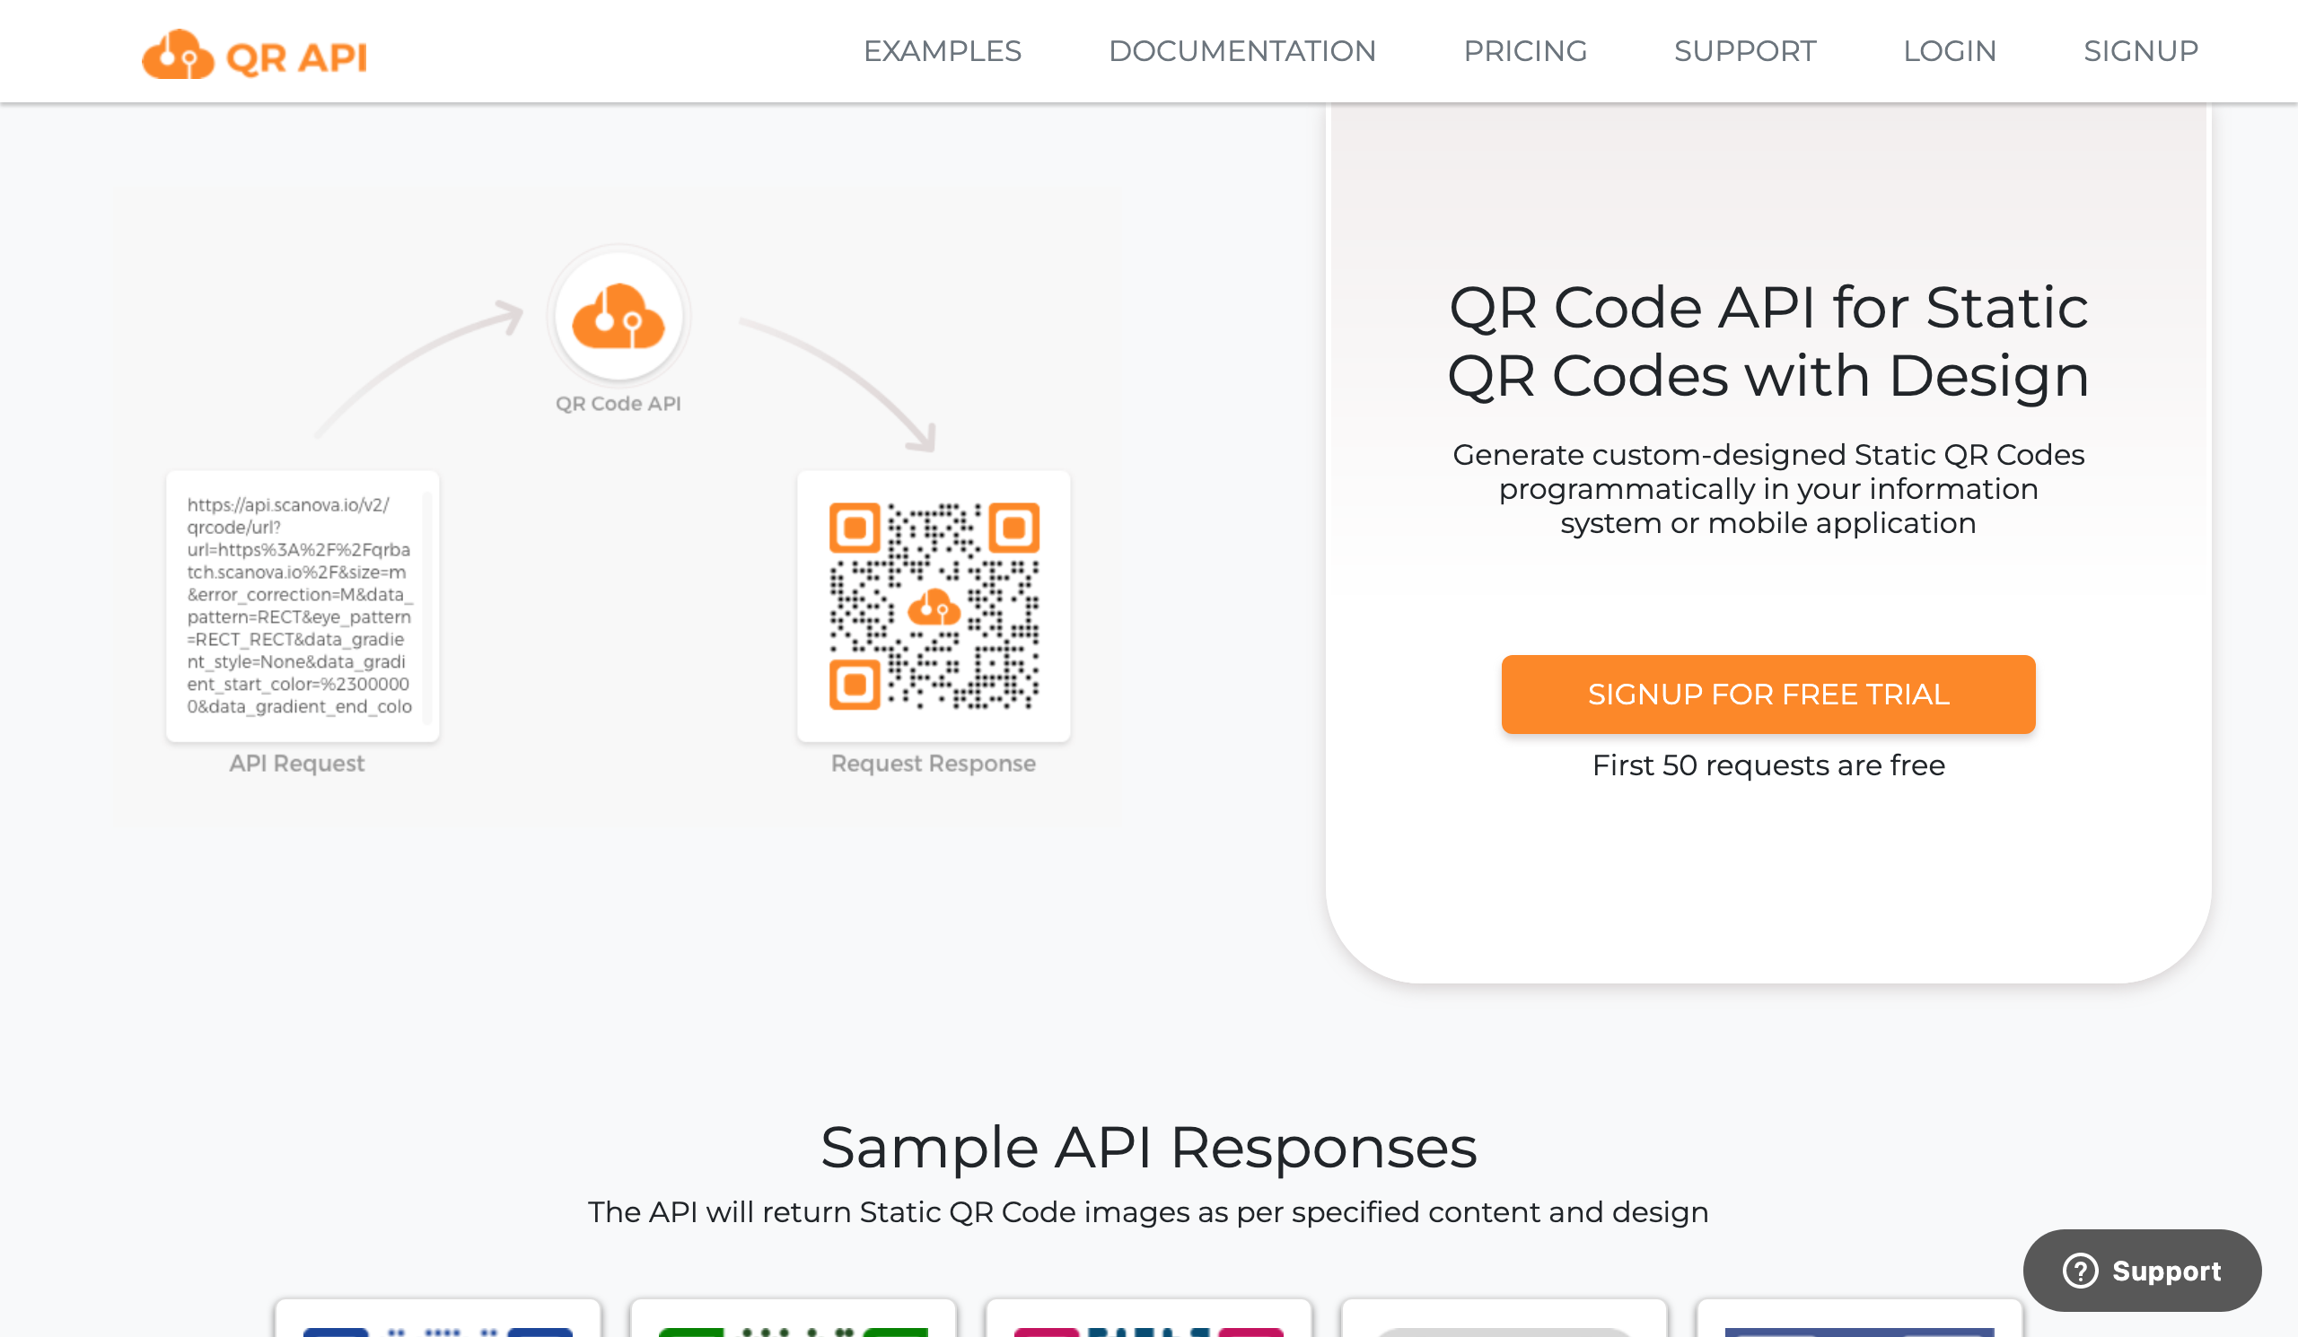Screen dimensions: 2298x1337
Task: Click the gray sample QR code thumbnail
Action: (x=1504, y=1319)
